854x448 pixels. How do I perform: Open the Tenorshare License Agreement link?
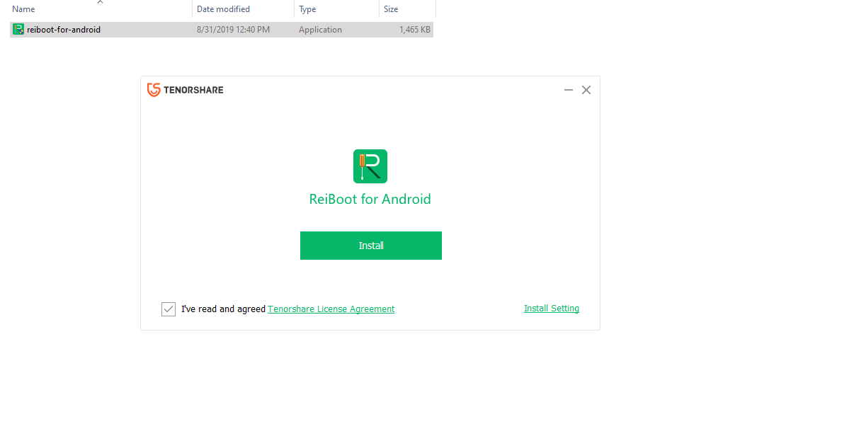[331, 309]
